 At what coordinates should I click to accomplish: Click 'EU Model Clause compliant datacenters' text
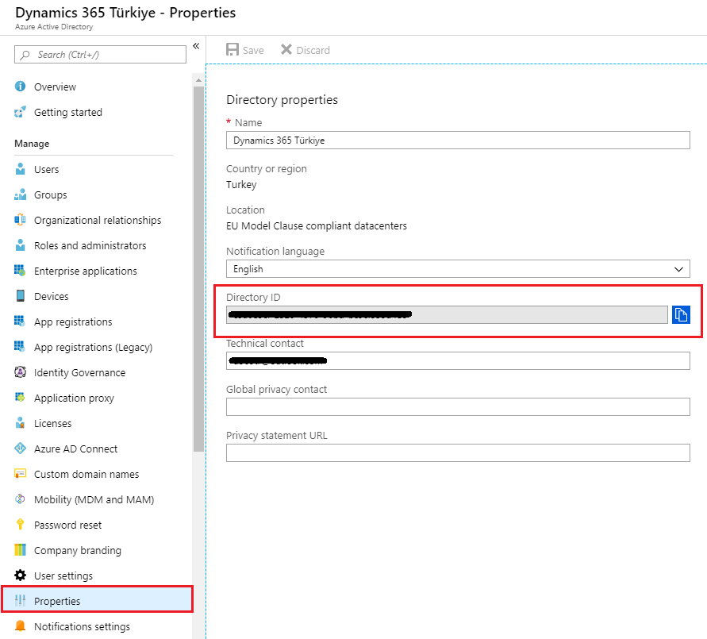[x=317, y=225]
